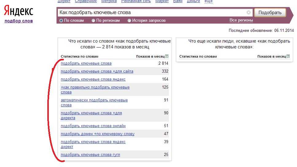Click the Подобрать button
297x167 pixels.
coord(270,13)
